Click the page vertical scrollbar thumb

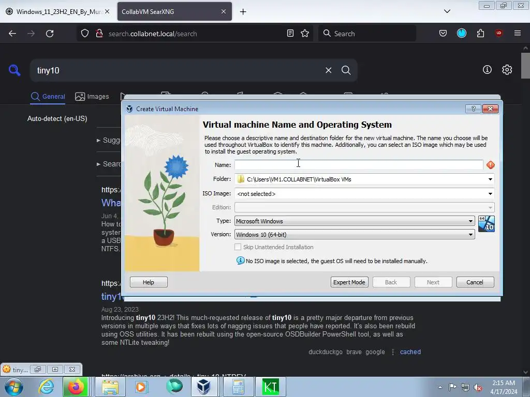pos(525,66)
